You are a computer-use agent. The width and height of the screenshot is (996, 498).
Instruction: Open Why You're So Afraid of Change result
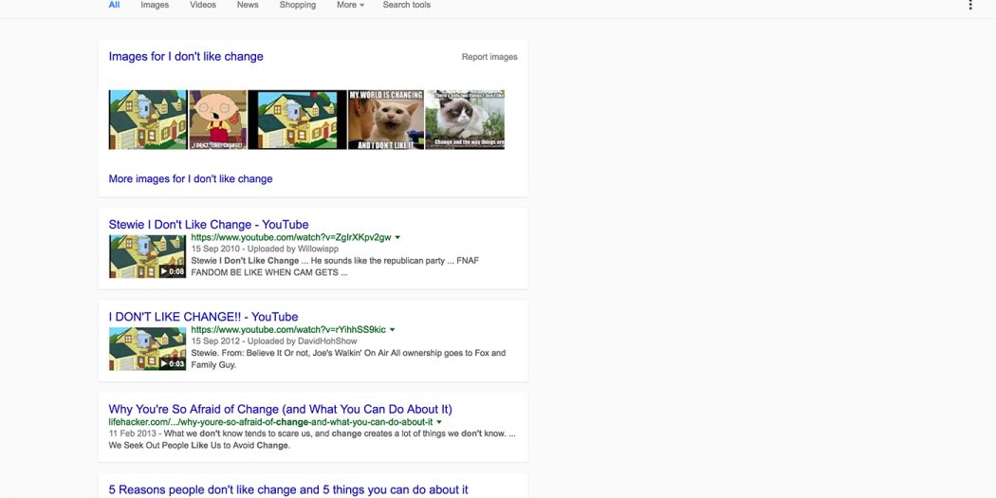pos(280,409)
